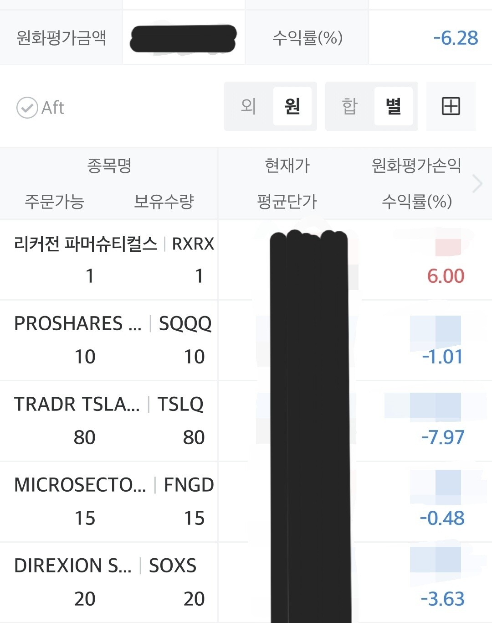The width and height of the screenshot is (492, 623).
Task: Sort by 수익률(%) column header
Action: tap(416, 201)
